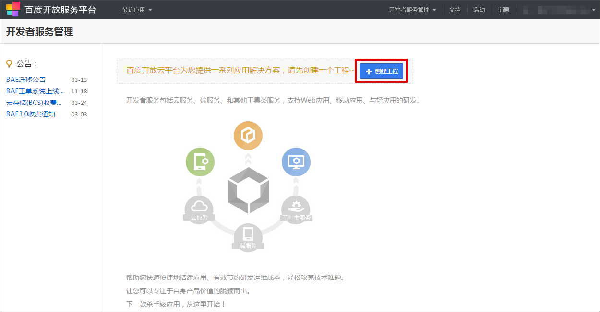Open the BAE3.0收费通知 announcement
This screenshot has height=312, width=600.
tap(31, 114)
